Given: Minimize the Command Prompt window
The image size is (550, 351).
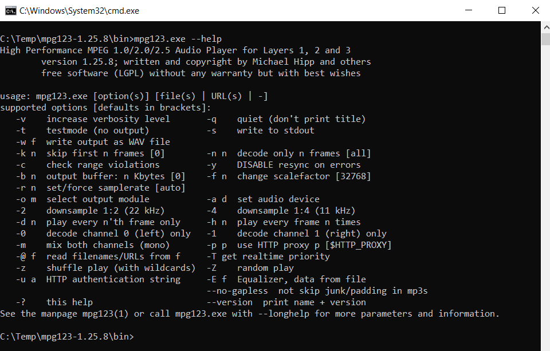Looking at the screenshot, I should (468, 10).
